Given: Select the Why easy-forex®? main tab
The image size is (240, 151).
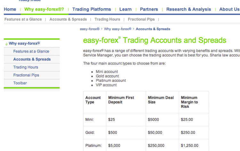Looking at the screenshot, I should (x=44, y=9).
